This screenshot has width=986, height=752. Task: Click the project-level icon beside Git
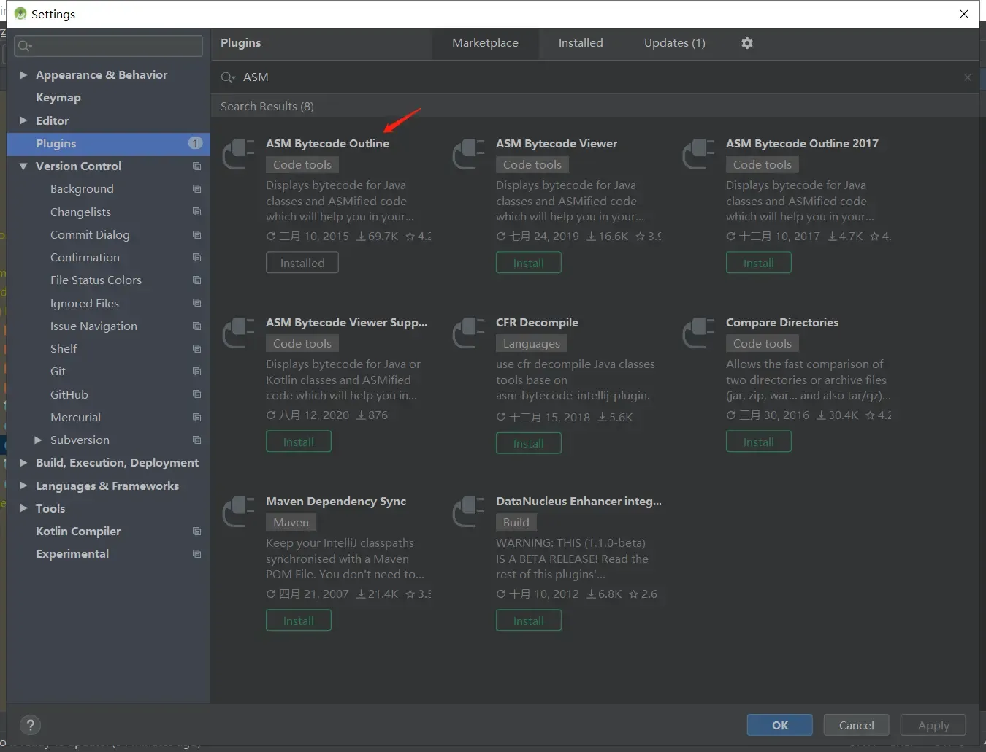pyautogui.click(x=196, y=372)
